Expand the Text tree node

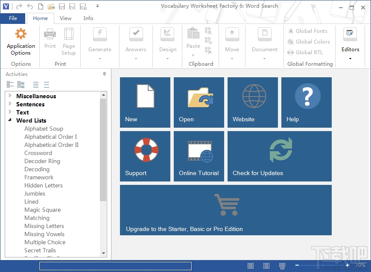click(10, 112)
